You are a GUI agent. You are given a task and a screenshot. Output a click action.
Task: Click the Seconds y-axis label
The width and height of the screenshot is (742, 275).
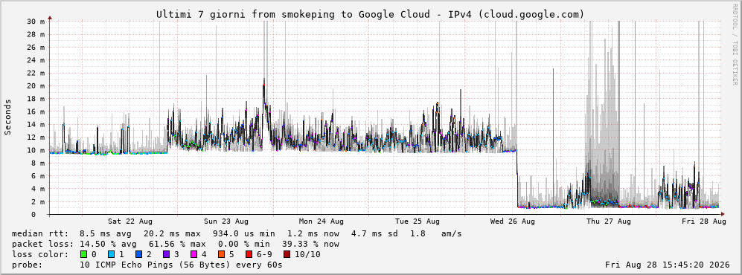pyautogui.click(x=8, y=117)
